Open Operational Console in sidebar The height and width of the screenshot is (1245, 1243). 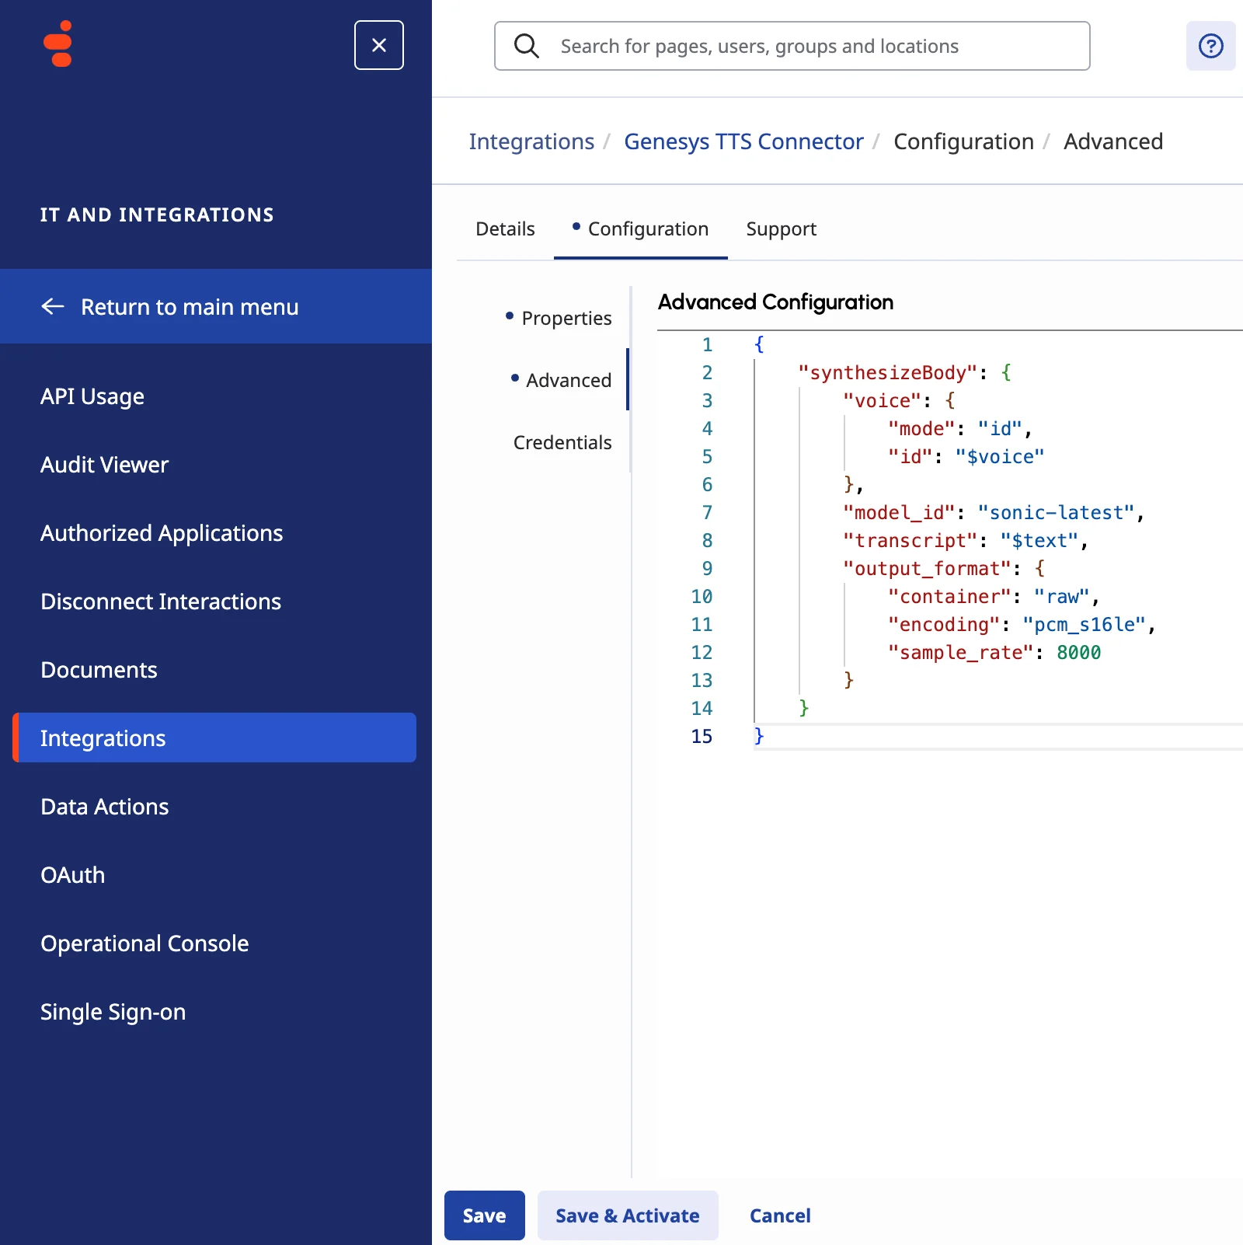pos(144,943)
